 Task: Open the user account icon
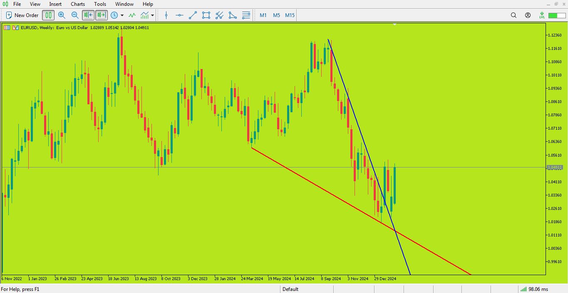pos(528,15)
